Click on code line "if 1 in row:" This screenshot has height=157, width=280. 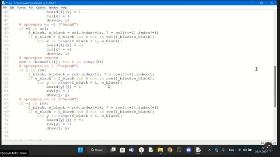click(x=32, y=70)
